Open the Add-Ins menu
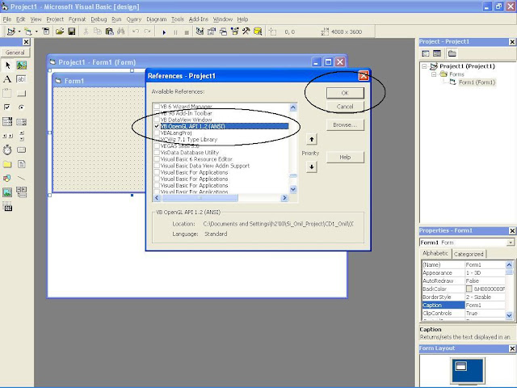Viewport: 517px width, 388px height. (199, 19)
